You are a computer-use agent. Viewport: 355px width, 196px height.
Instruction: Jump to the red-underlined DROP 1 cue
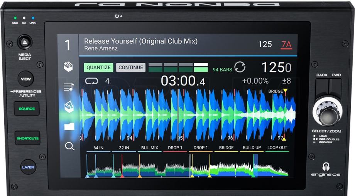175,148
